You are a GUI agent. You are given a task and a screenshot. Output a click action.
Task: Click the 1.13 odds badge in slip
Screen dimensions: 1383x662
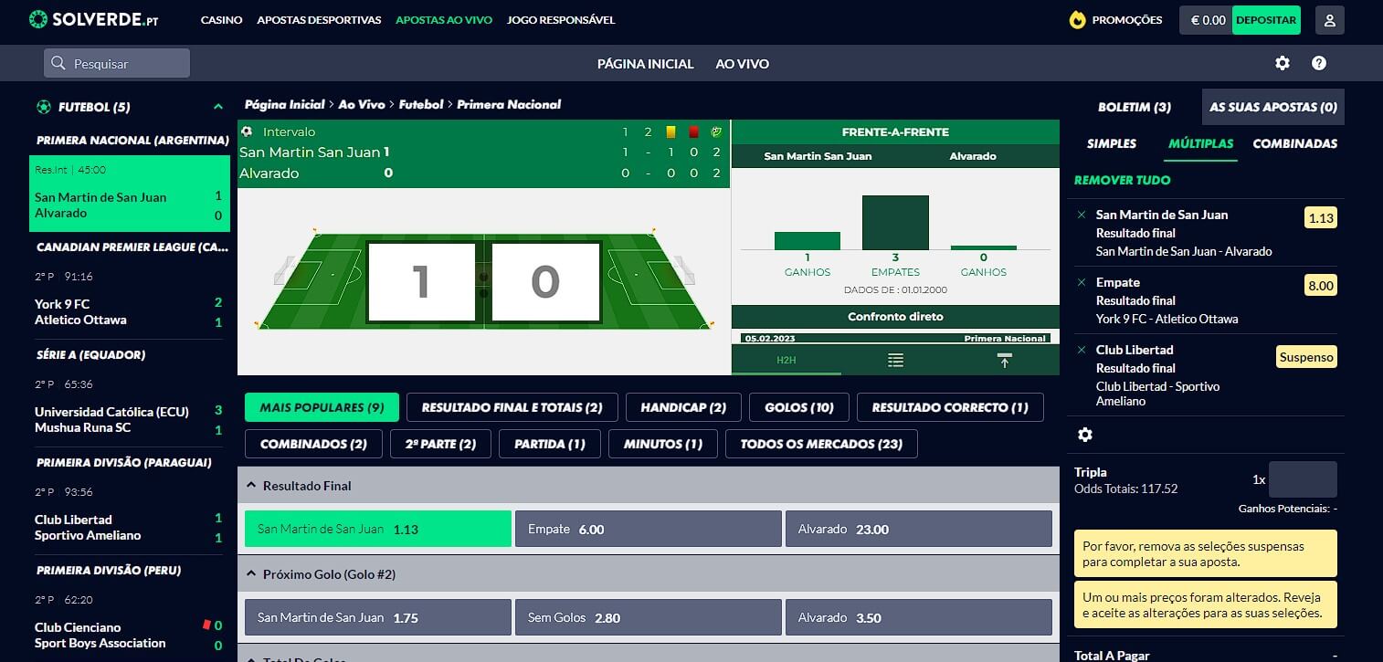[1321, 217]
